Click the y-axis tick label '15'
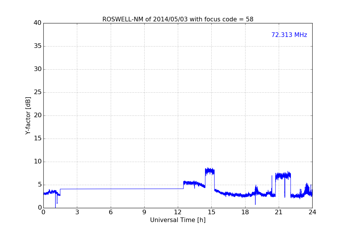 point(38,139)
